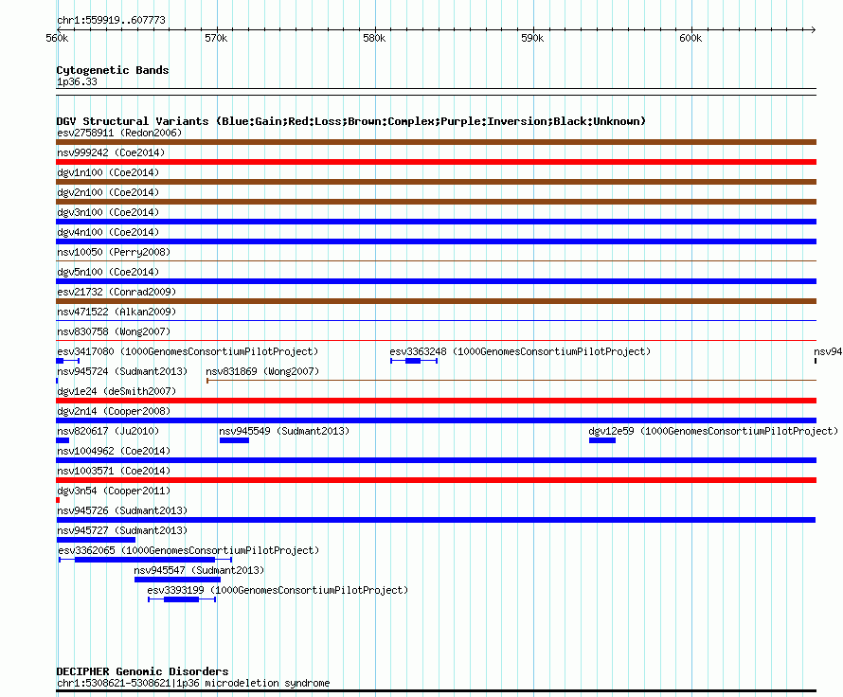The image size is (843, 697).
Task: Click dgv3n54 (Cooper2011) label
Action: click(114, 491)
